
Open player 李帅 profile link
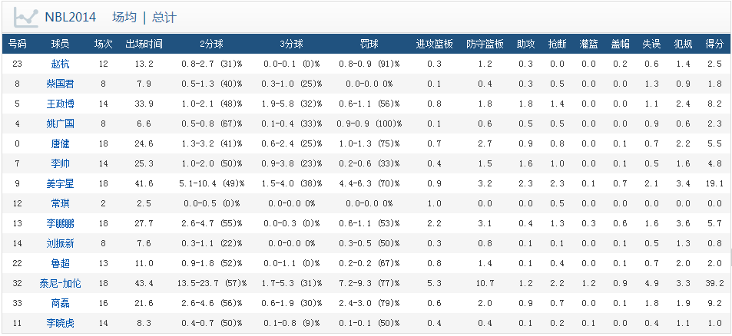60,164
